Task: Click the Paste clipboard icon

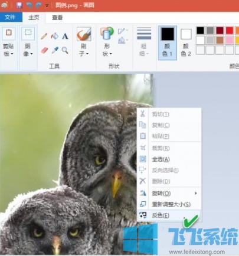Action: coord(9,33)
